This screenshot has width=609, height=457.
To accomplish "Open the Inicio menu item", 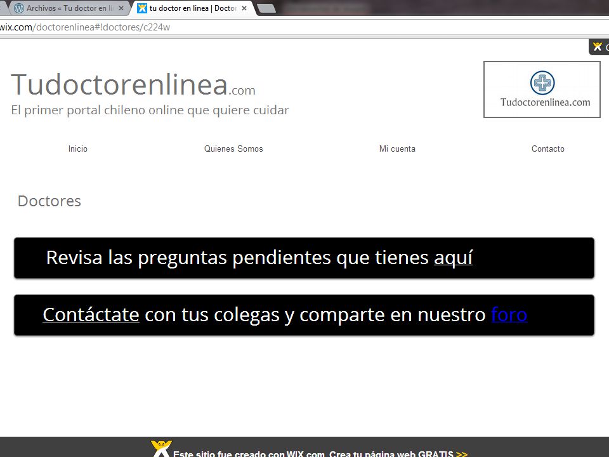I will (x=77, y=149).
